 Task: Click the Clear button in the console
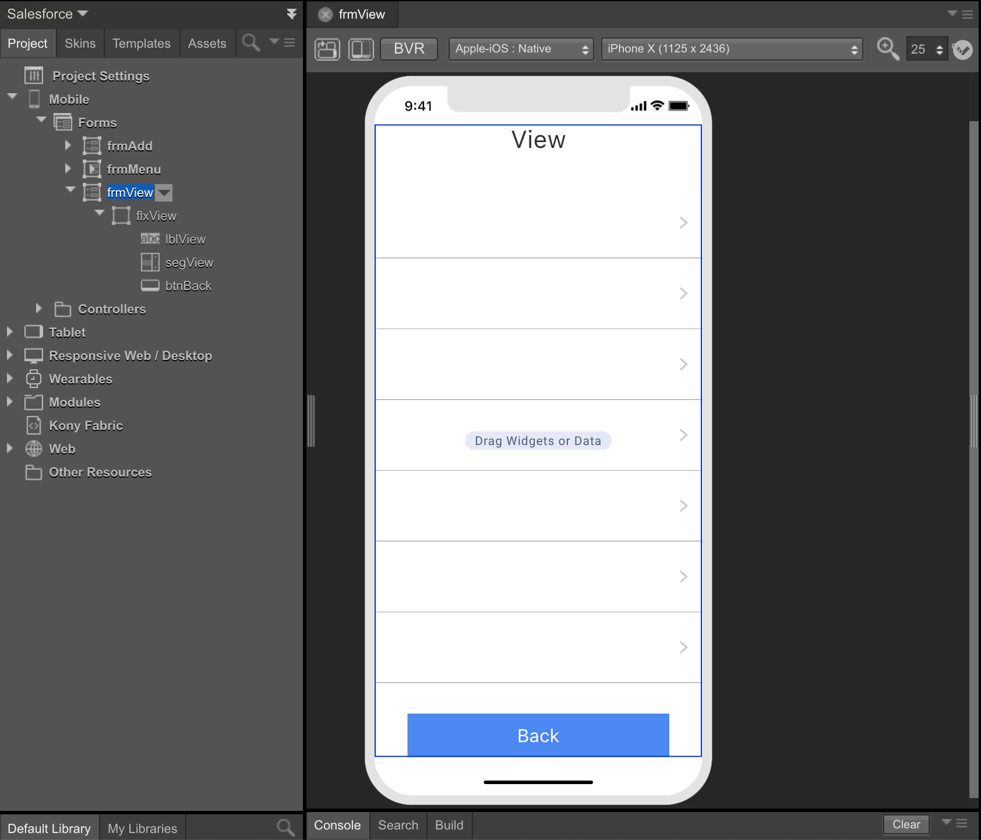(x=905, y=824)
